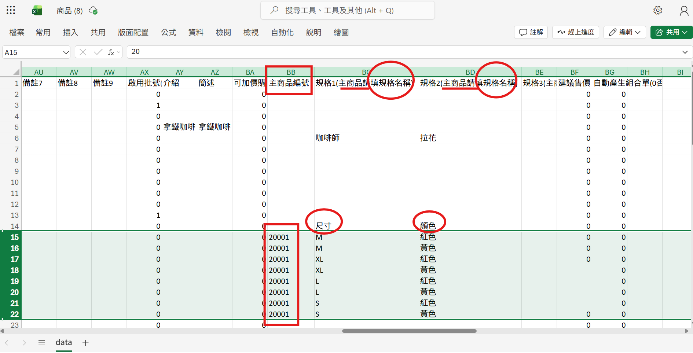Viewport: 693px width, 353px height.
Task: Click the insert function fx icon
Action: [x=111, y=52]
